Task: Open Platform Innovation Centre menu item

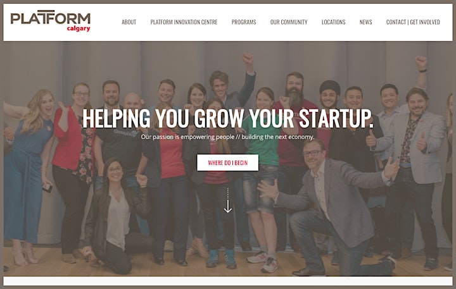Action: pyautogui.click(x=184, y=22)
